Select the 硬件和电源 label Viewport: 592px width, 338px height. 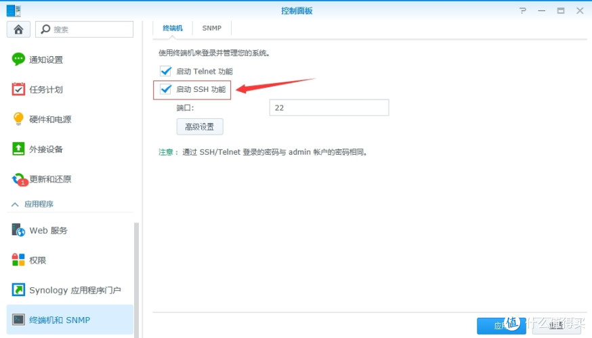coord(50,120)
